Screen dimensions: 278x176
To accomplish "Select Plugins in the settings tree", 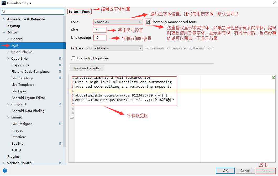I will tap(13, 157).
